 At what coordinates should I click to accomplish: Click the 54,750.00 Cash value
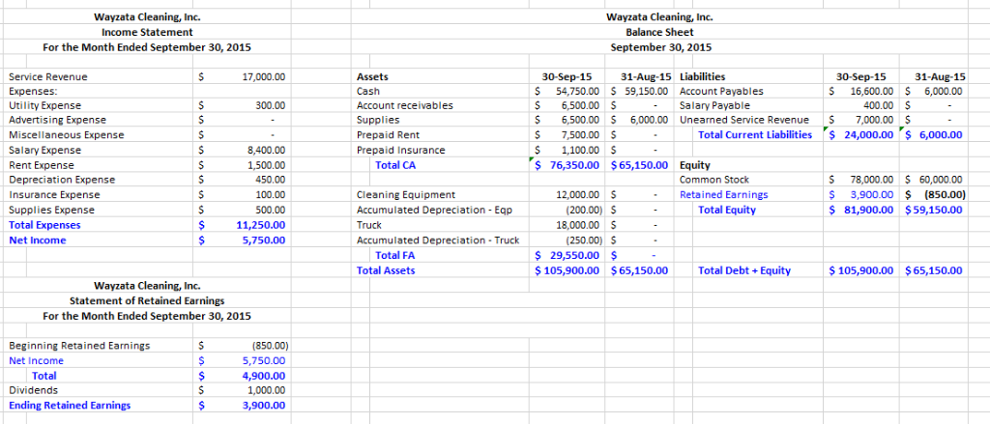[x=577, y=92]
